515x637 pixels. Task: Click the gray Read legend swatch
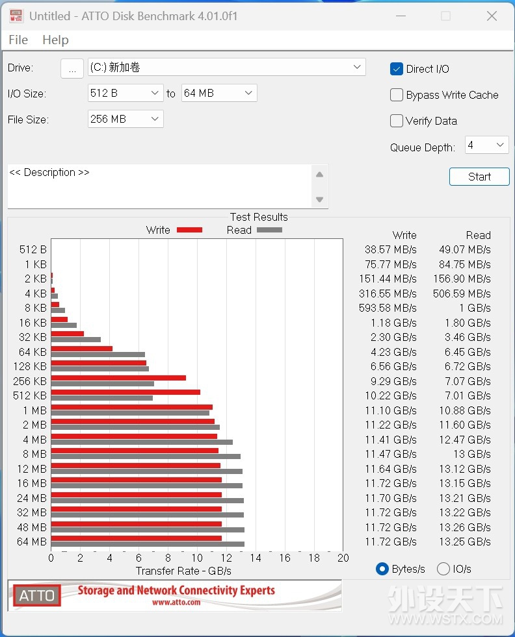pos(269,230)
